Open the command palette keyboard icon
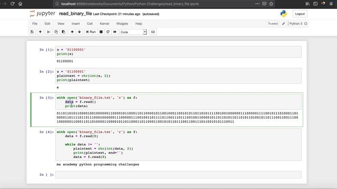Screen dimensions: 337x189 pyautogui.click(x=153, y=32)
